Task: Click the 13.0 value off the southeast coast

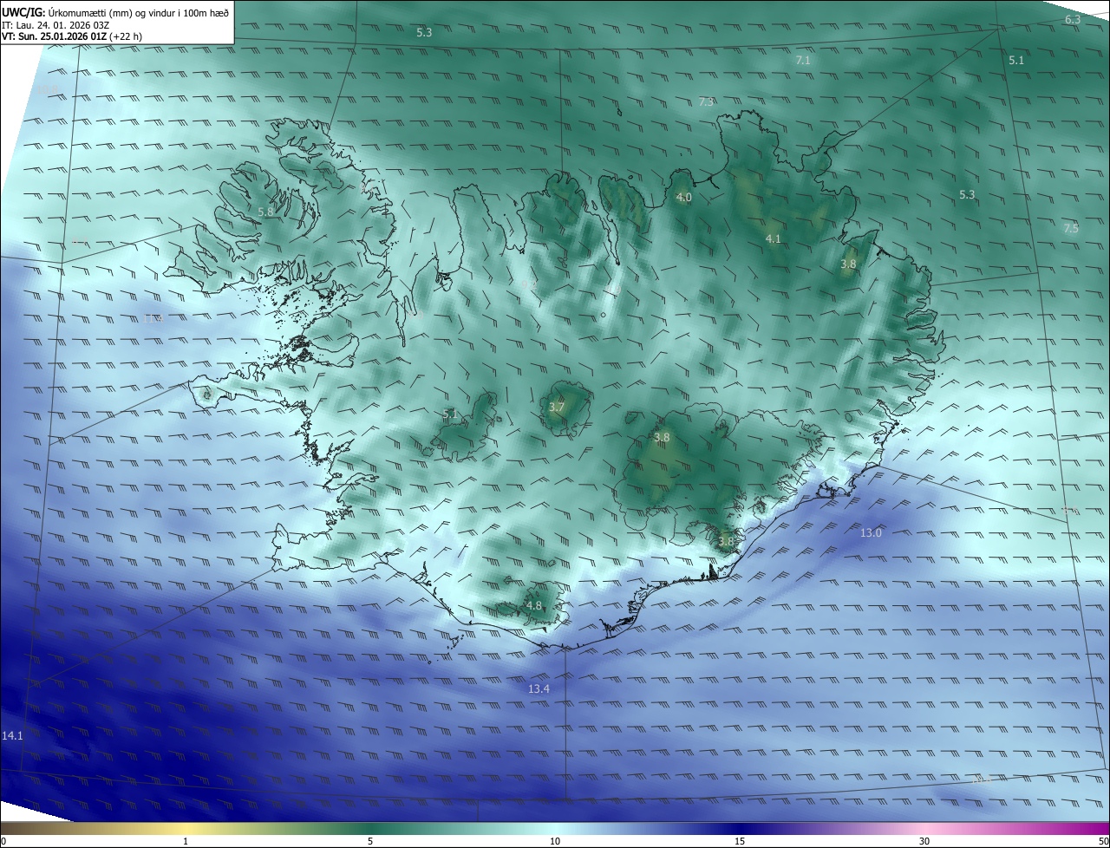Action: [x=871, y=532]
